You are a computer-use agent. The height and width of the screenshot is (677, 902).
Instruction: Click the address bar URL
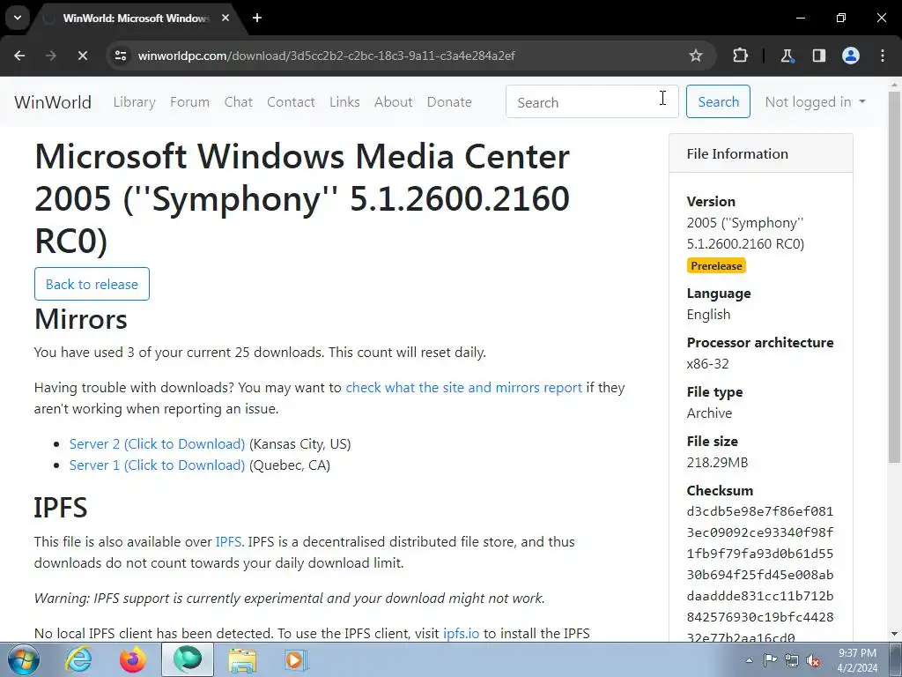[x=327, y=56]
